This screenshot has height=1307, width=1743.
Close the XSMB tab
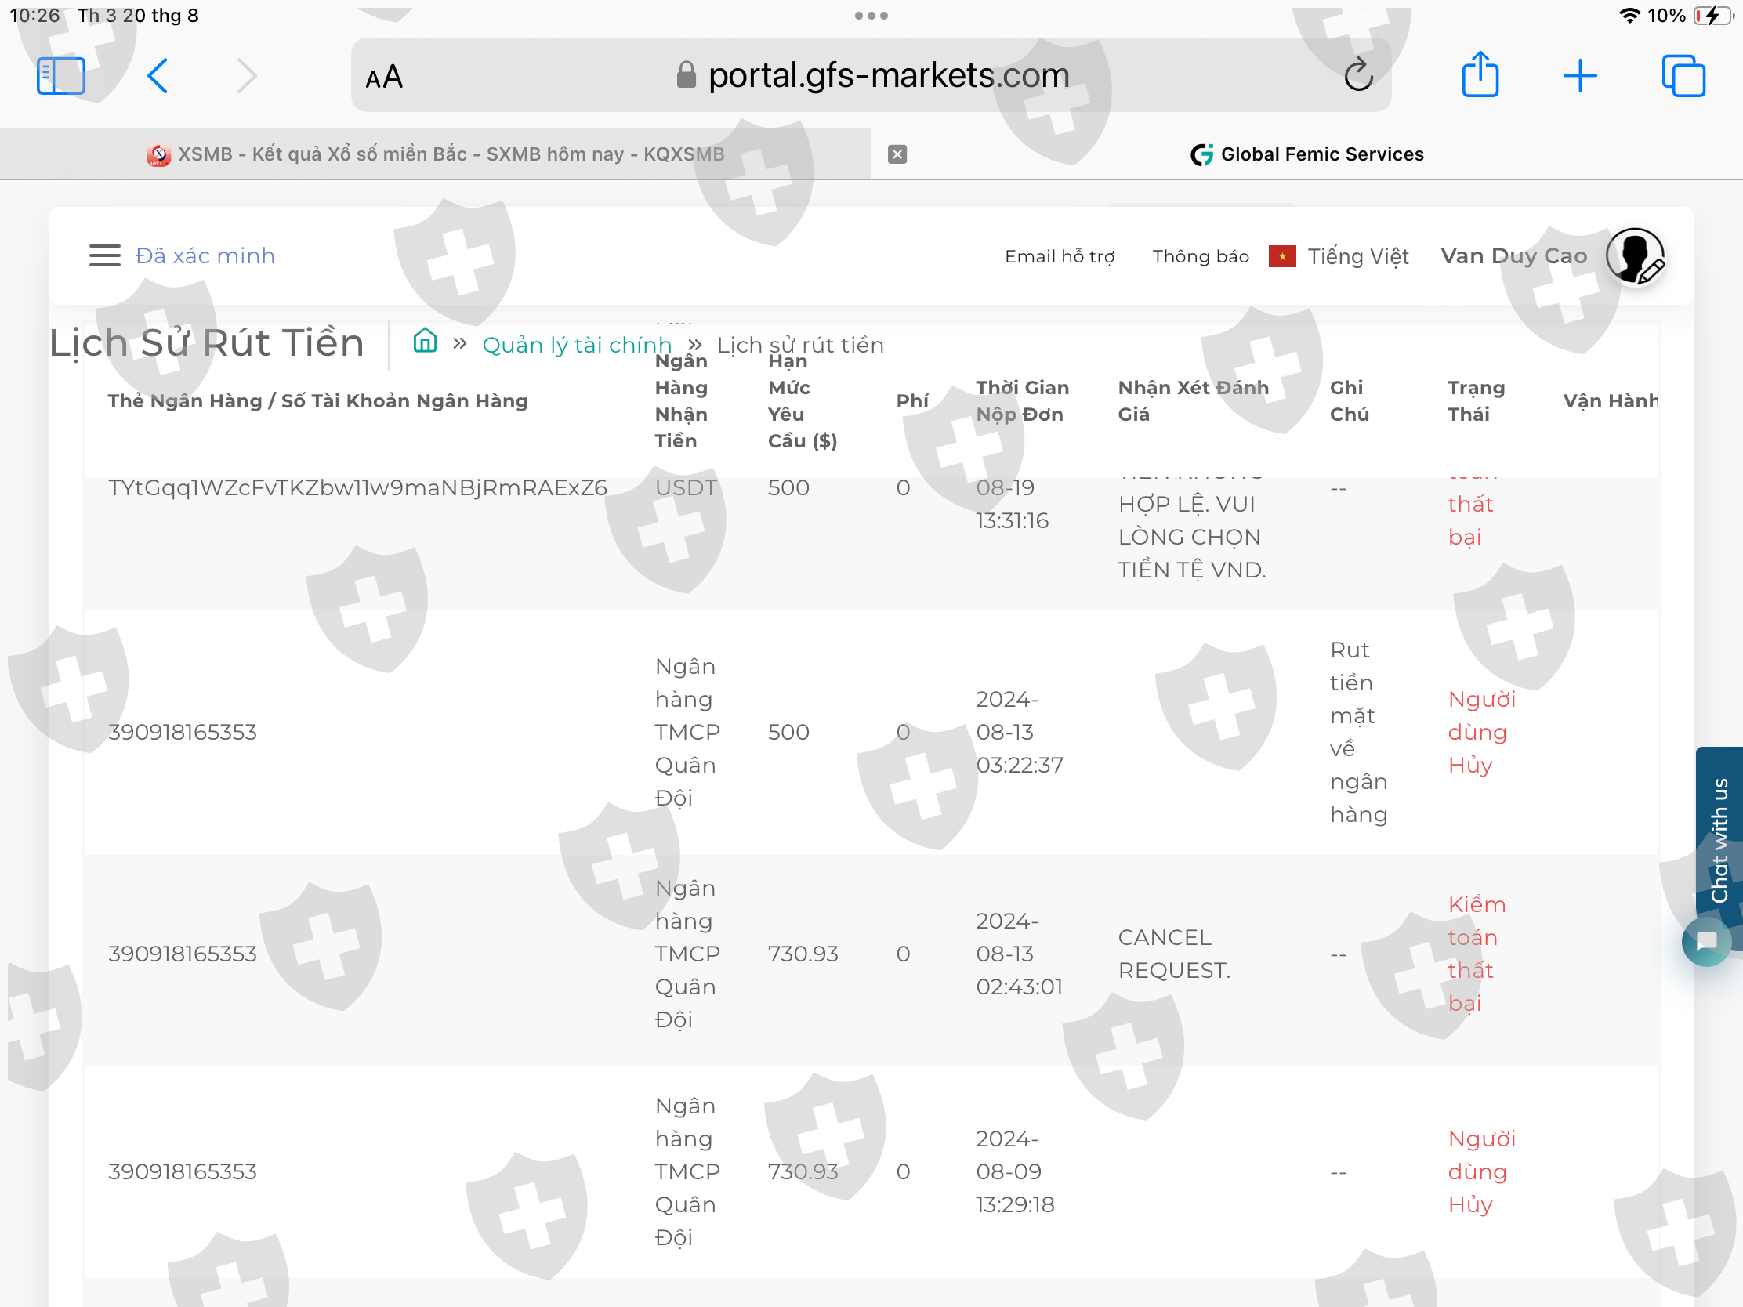click(897, 154)
